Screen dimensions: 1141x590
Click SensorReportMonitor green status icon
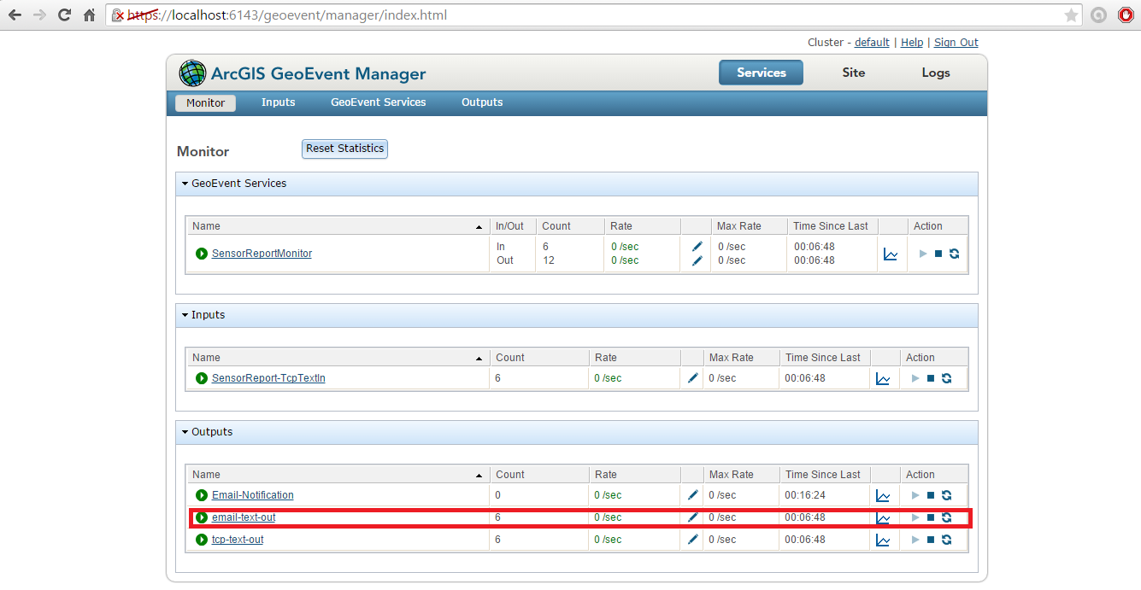pos(202,254)
